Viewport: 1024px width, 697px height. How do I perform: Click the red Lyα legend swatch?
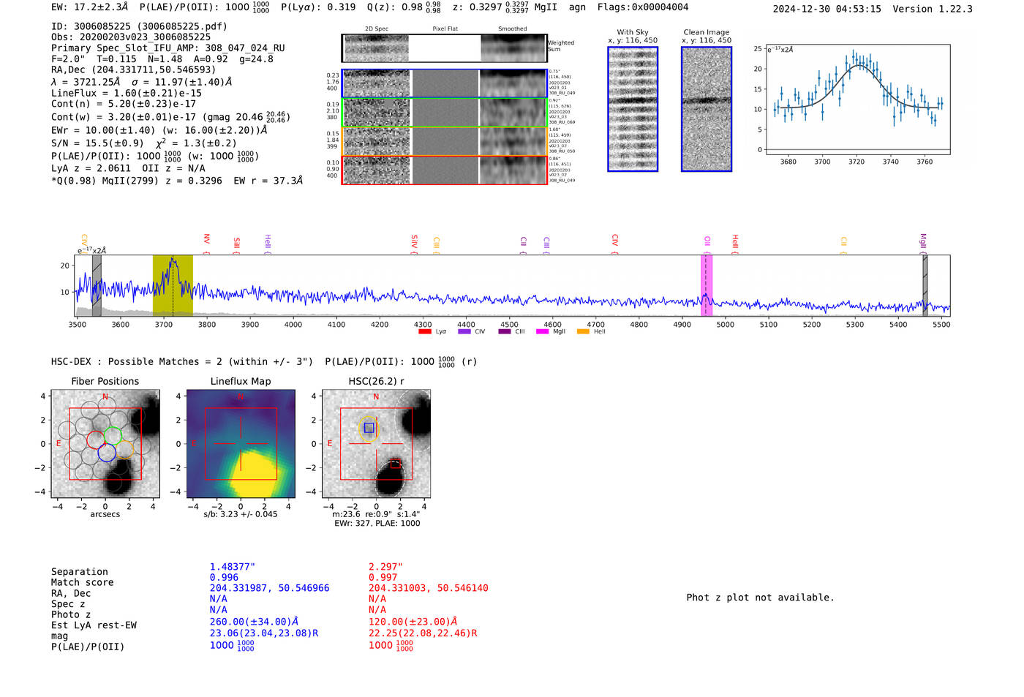(x=425, y=332)
